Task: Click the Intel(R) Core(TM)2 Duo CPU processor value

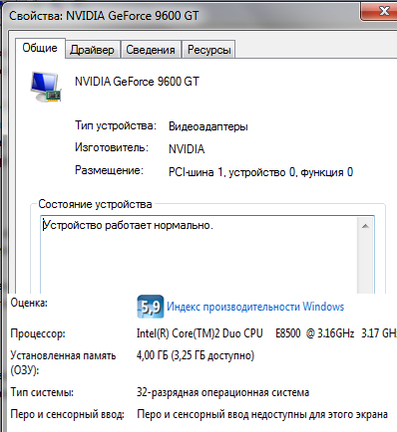Action: tap(266, 333)
